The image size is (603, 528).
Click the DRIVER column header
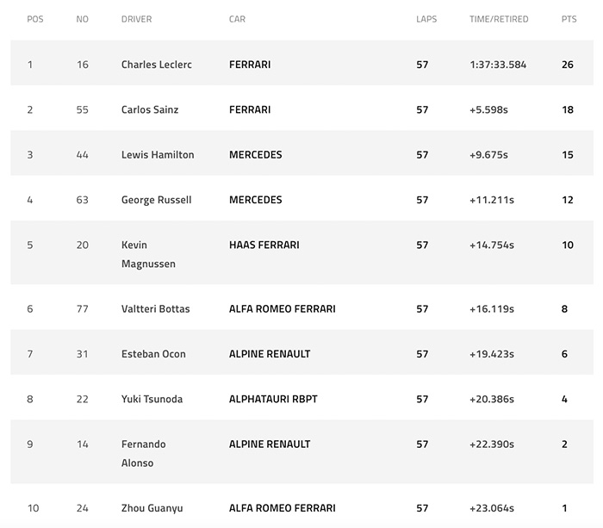coord(136,19)
